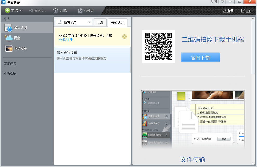Open the title bar dropdown menu arrow button

222,2
